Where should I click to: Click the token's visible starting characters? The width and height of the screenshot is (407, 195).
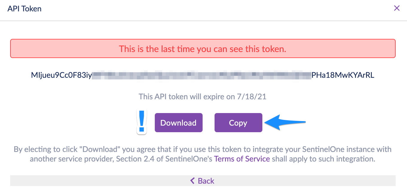(61, 75)
